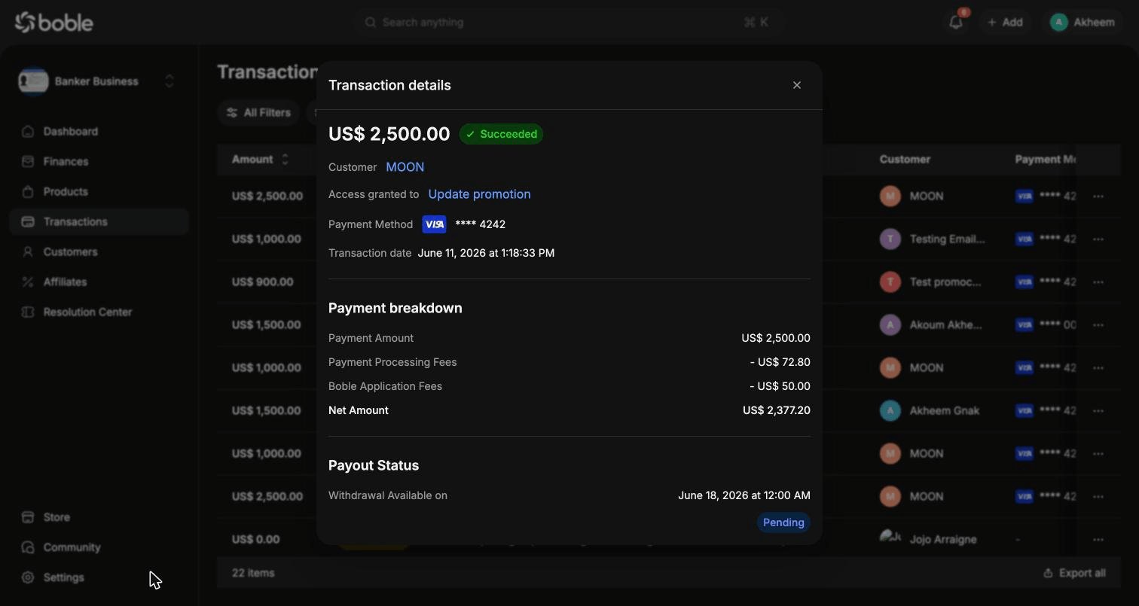Screen dimensions: 1139x606
Task: Open the Update promotion link
Action: click(x=479, y=194)
